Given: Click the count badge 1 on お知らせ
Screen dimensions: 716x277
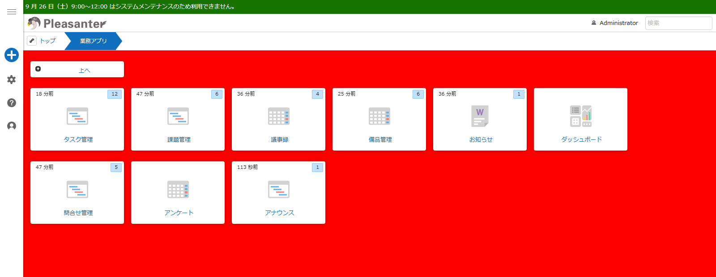Looking at the screenshot, I should [519, 94].
